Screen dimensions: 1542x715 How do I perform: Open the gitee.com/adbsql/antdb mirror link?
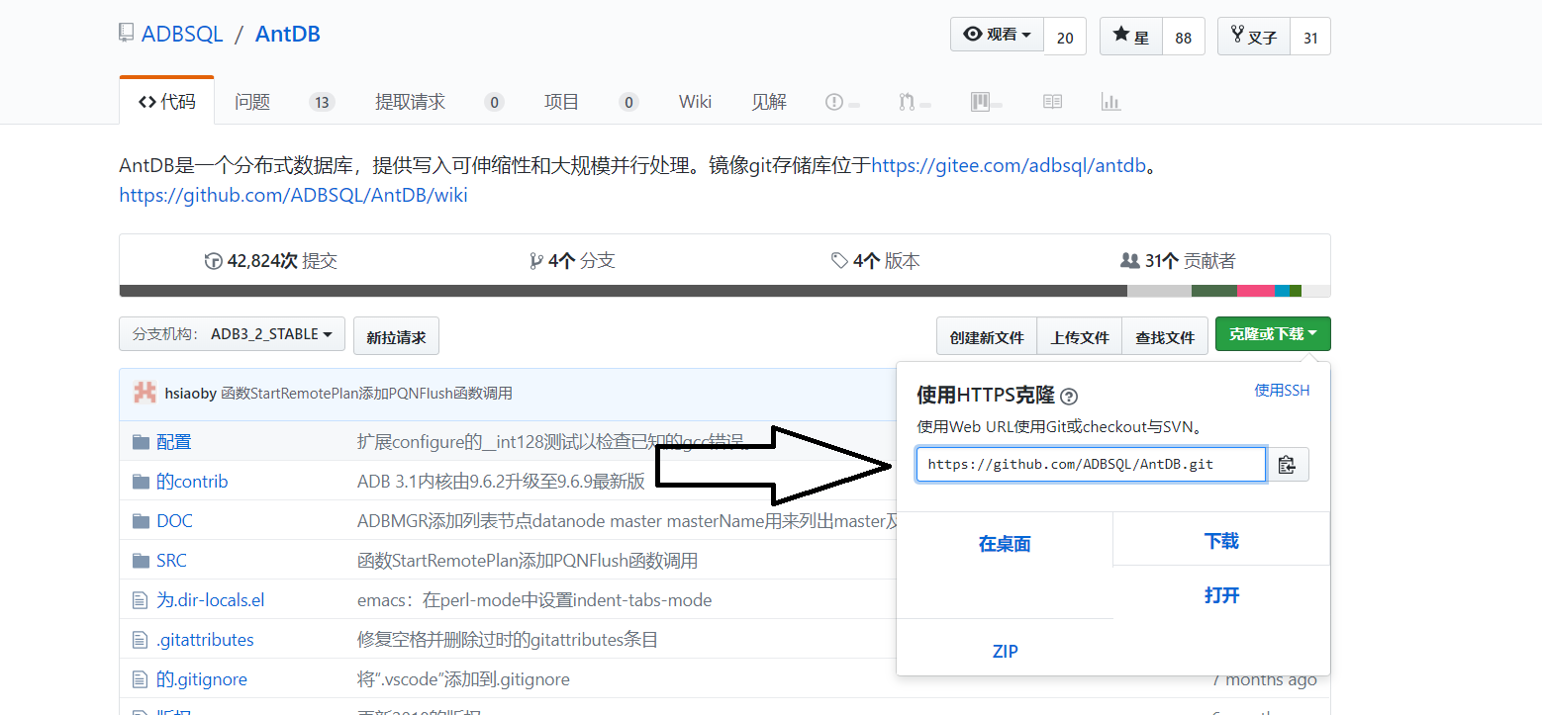(1009, 165)
